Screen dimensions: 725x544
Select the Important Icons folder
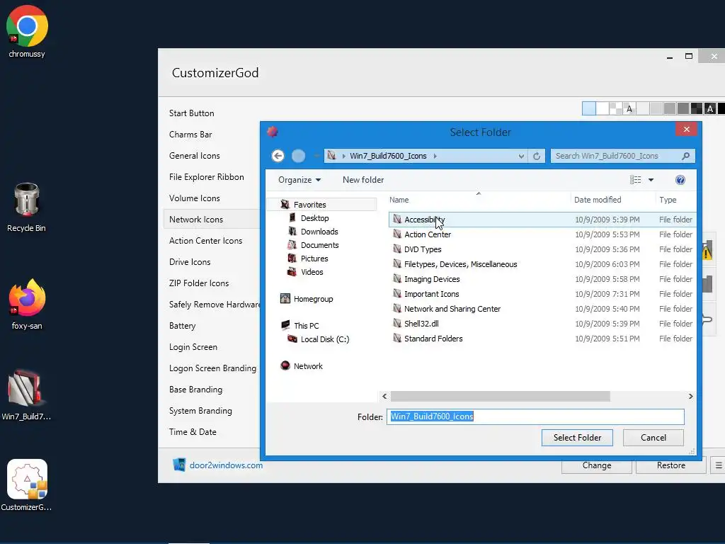pos(542,294)
